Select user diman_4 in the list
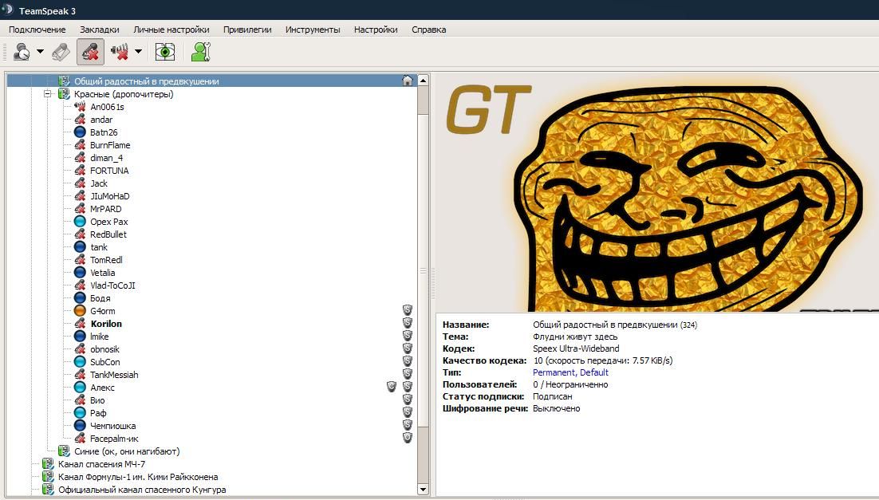This screenshot has height=500, width=879. click(x=107, y=158)
